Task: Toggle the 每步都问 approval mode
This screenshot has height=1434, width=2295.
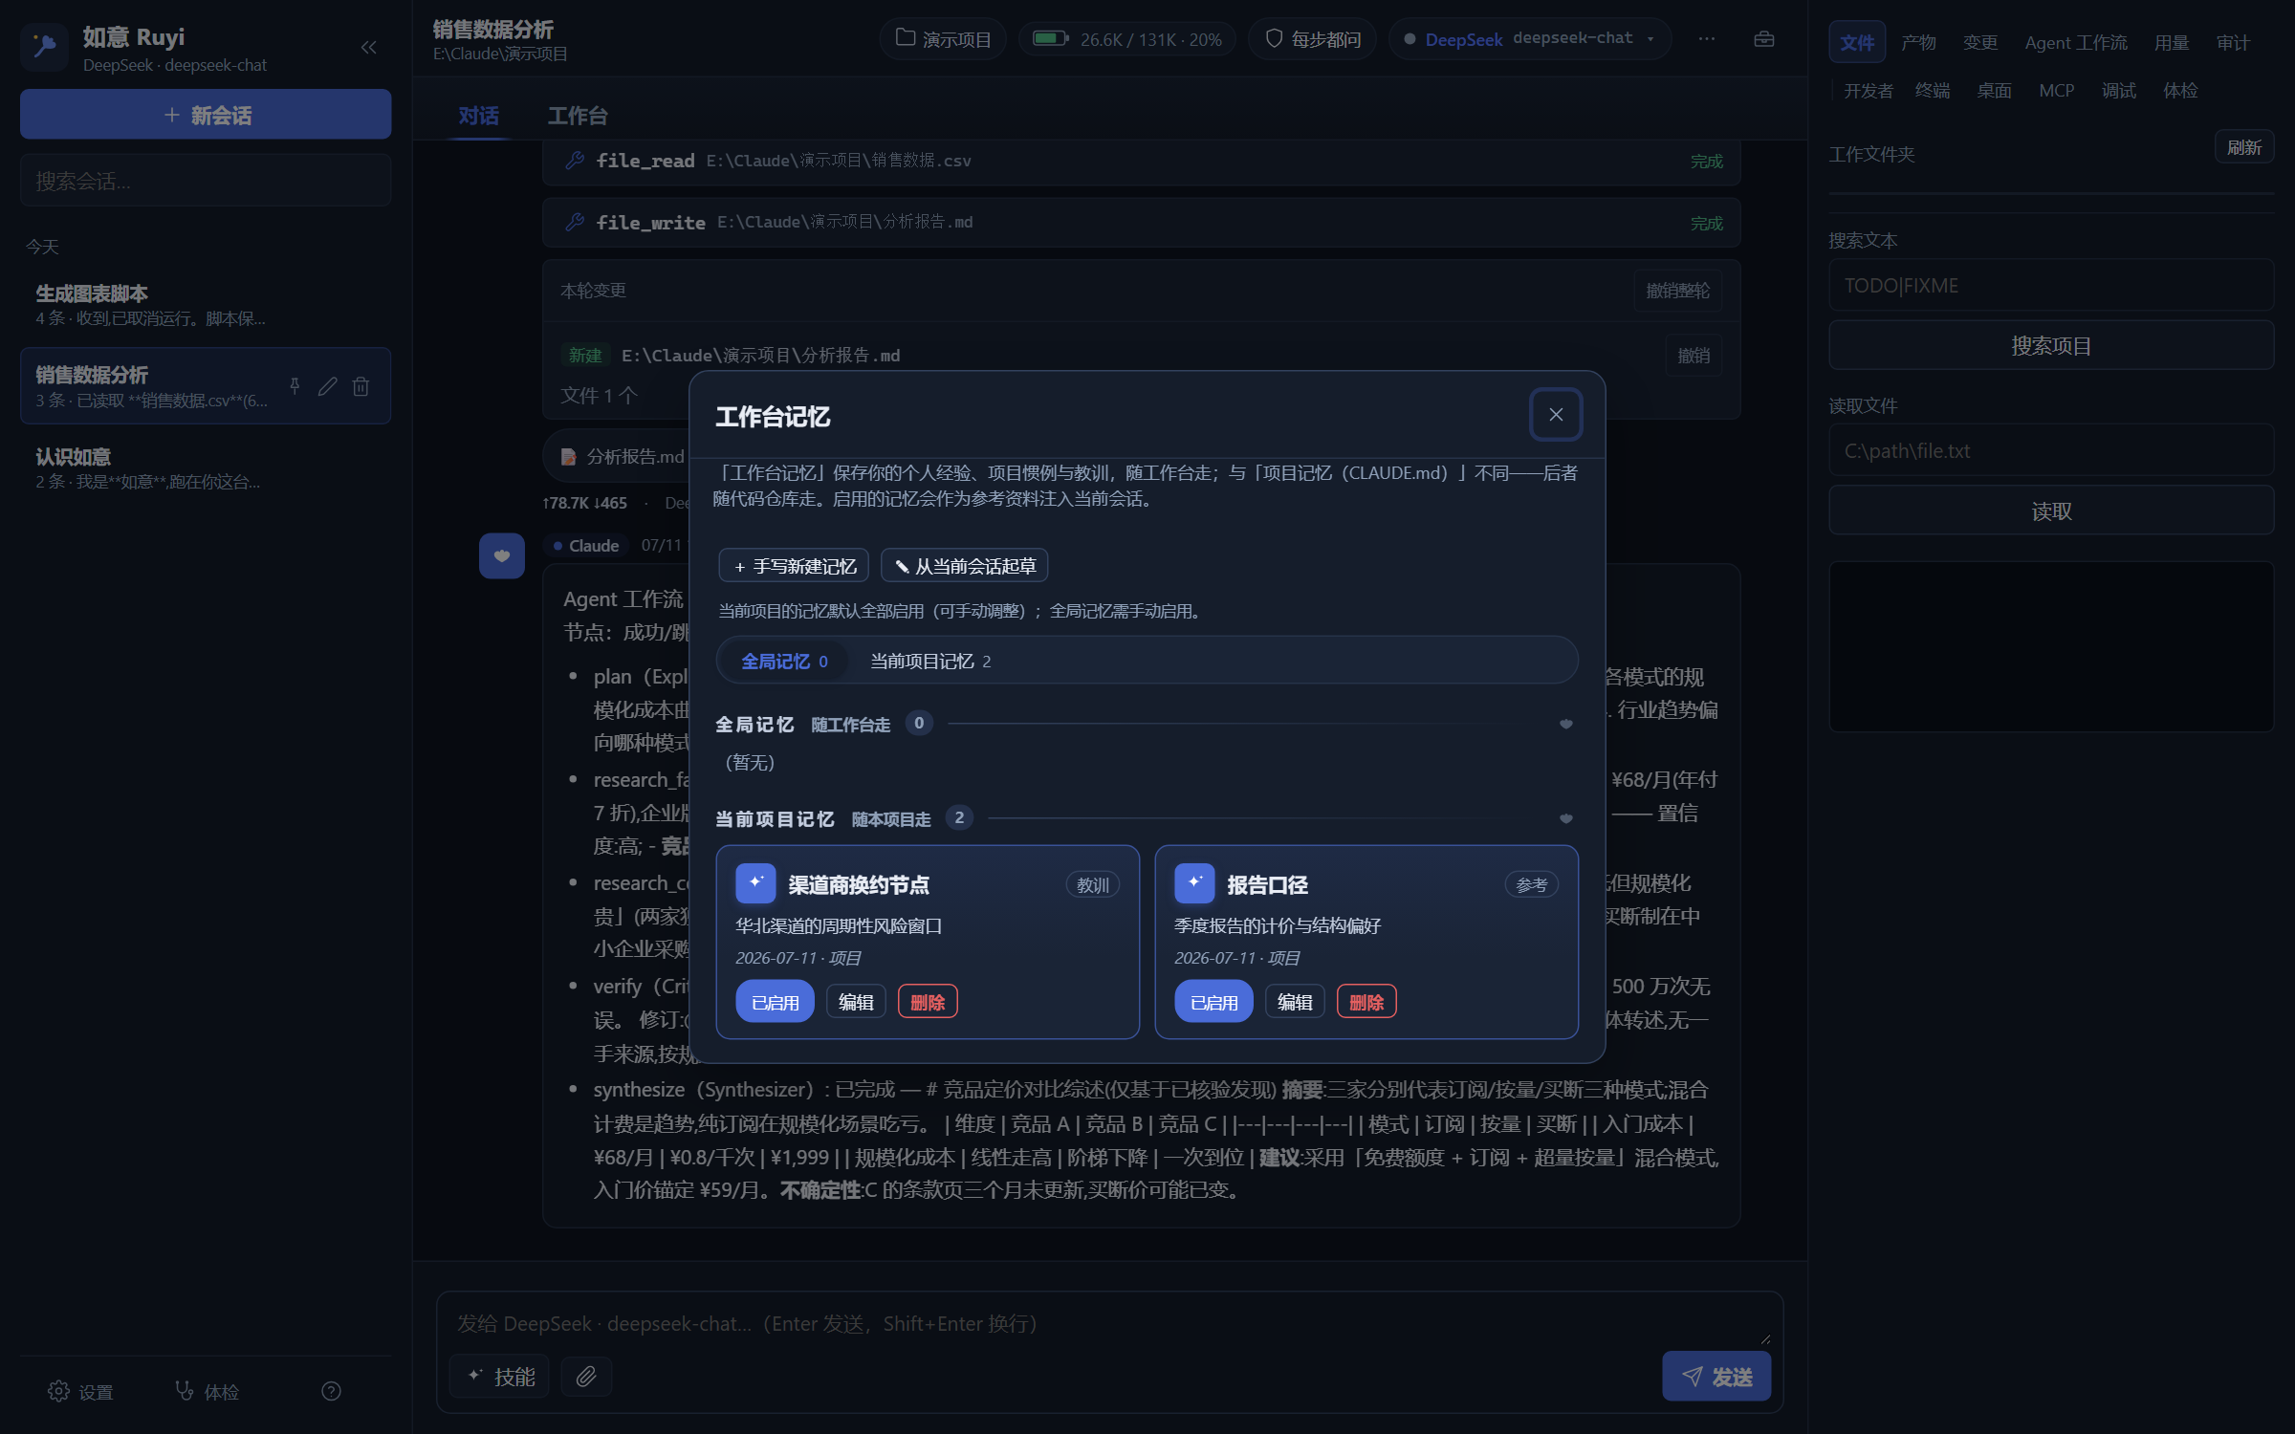Action: (1312, 39)
